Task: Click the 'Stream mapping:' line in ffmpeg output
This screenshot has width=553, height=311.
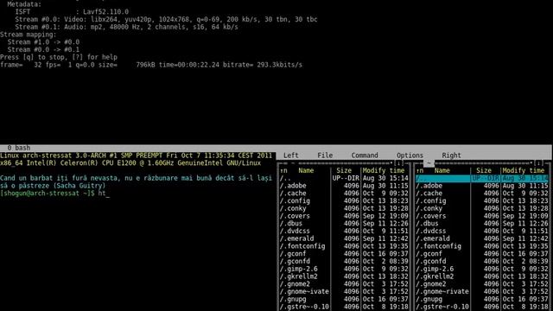Action: tap(29, 35)
